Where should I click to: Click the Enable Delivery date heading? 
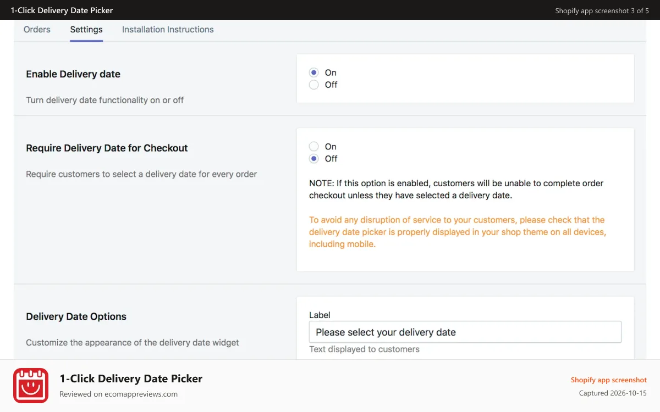73,74
